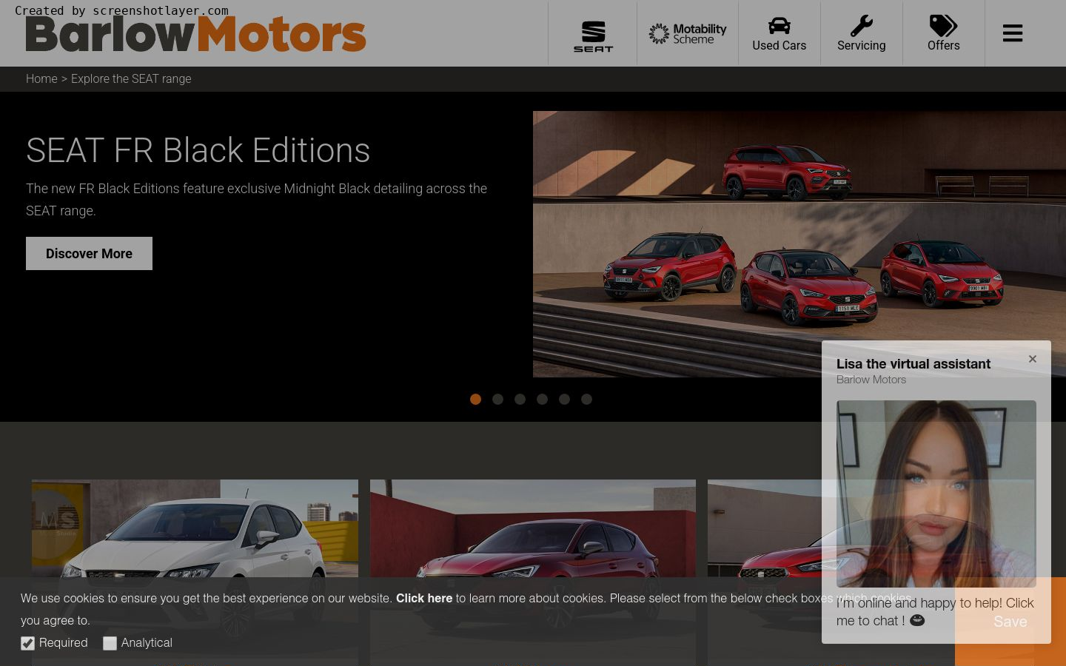Open the FR Black Editions banner image
The image size is (1066, 666).
[x=799, y=244]
